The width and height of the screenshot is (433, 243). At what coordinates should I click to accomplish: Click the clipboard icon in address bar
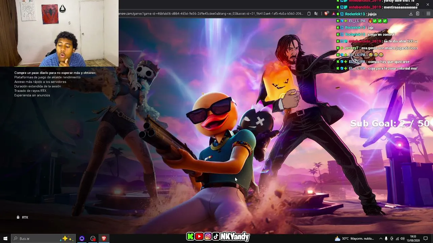pos(309,13)
